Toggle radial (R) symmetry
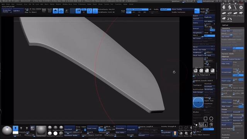This screenshot has width=247, height=139. (145, 12)
